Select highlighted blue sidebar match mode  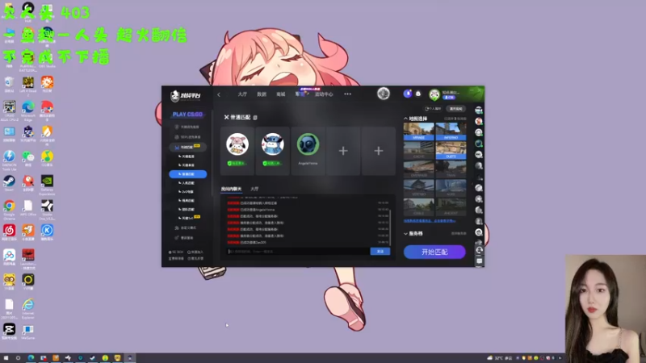coord(188,174)
